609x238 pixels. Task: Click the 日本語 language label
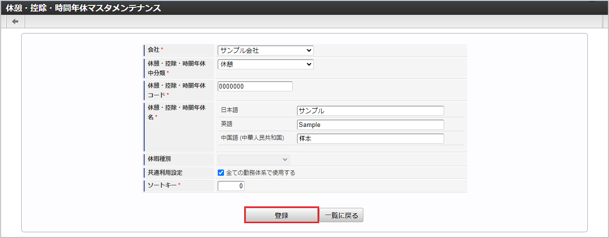(230, 110)
